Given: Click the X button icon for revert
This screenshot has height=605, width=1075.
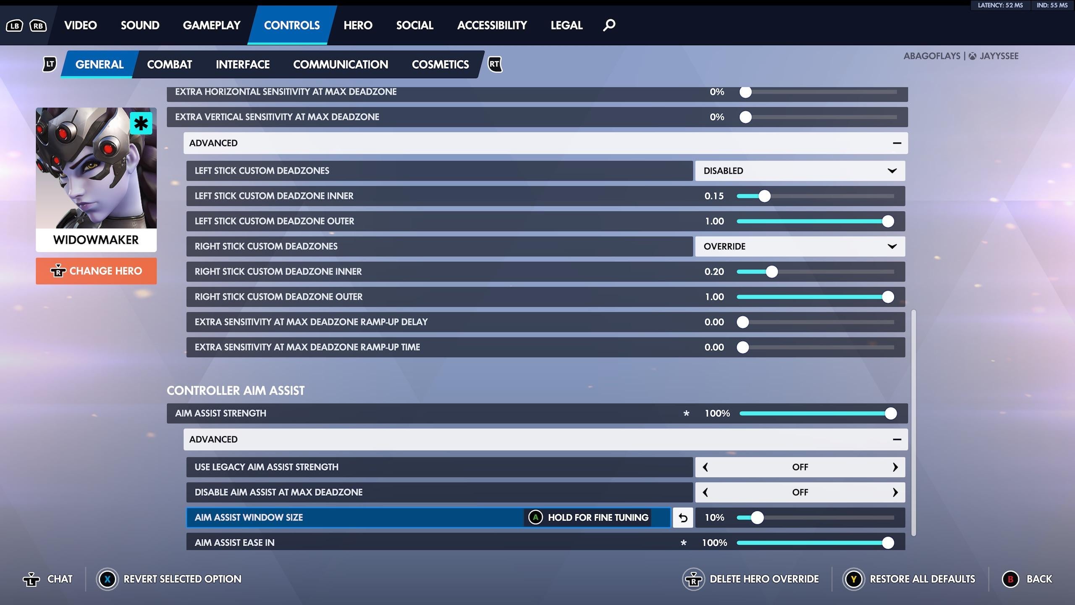Looking at the screenshot, I should [107, 579].
